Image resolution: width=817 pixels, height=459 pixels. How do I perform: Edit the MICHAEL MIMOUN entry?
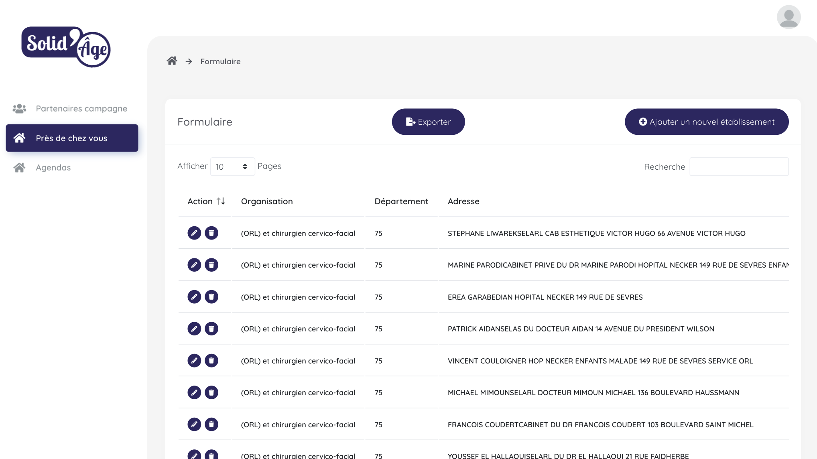(x=194, y=392)
